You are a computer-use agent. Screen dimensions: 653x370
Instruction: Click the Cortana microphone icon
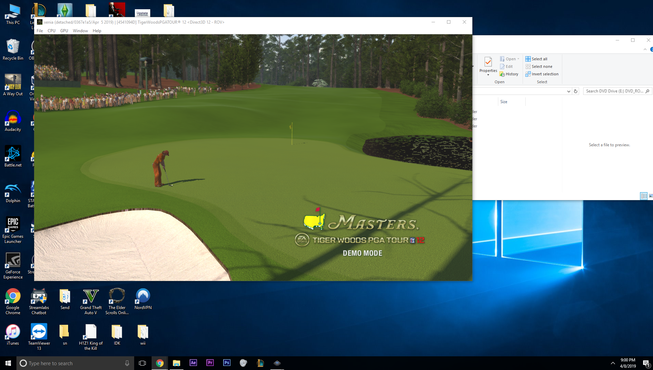pyautogui.click(x=127, y=363)
